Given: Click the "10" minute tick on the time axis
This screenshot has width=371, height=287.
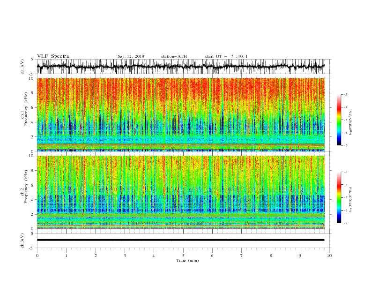Looking at the screenshot, I should (x=329, y=256).
